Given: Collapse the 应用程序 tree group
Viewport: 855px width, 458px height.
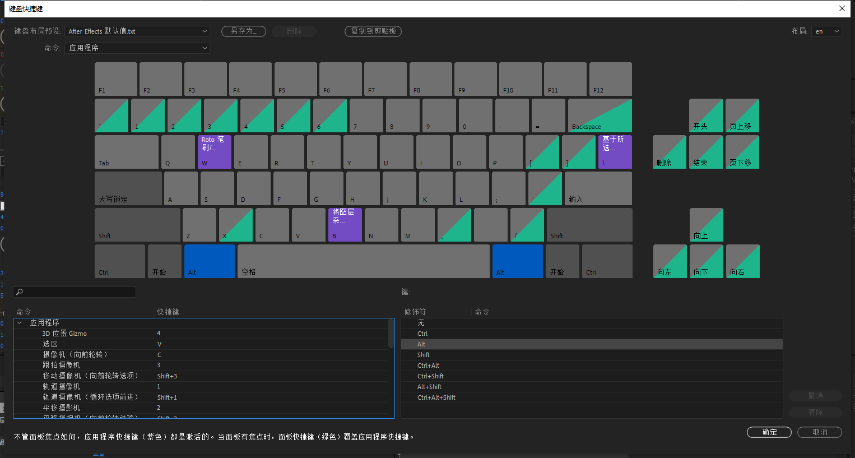Looking at the screenshot, I should (20, 323).
